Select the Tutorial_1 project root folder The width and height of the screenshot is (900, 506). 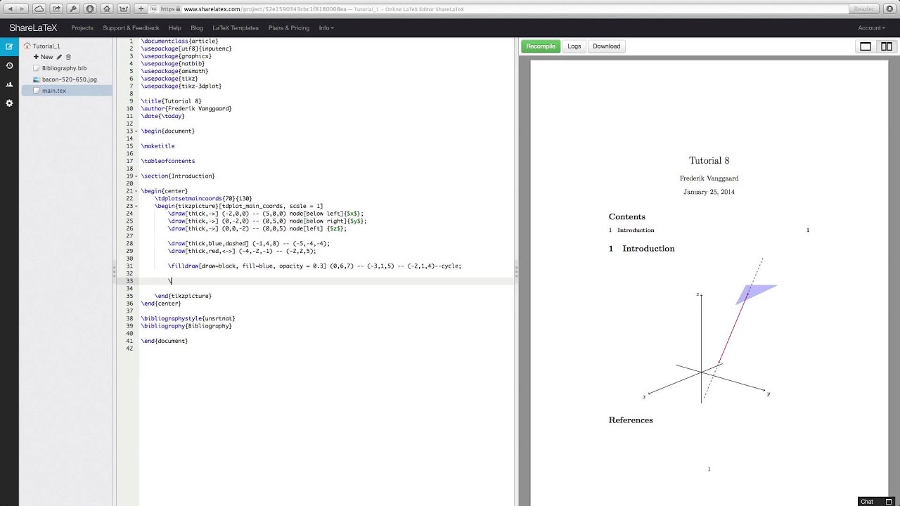click(x=46, y=46)
